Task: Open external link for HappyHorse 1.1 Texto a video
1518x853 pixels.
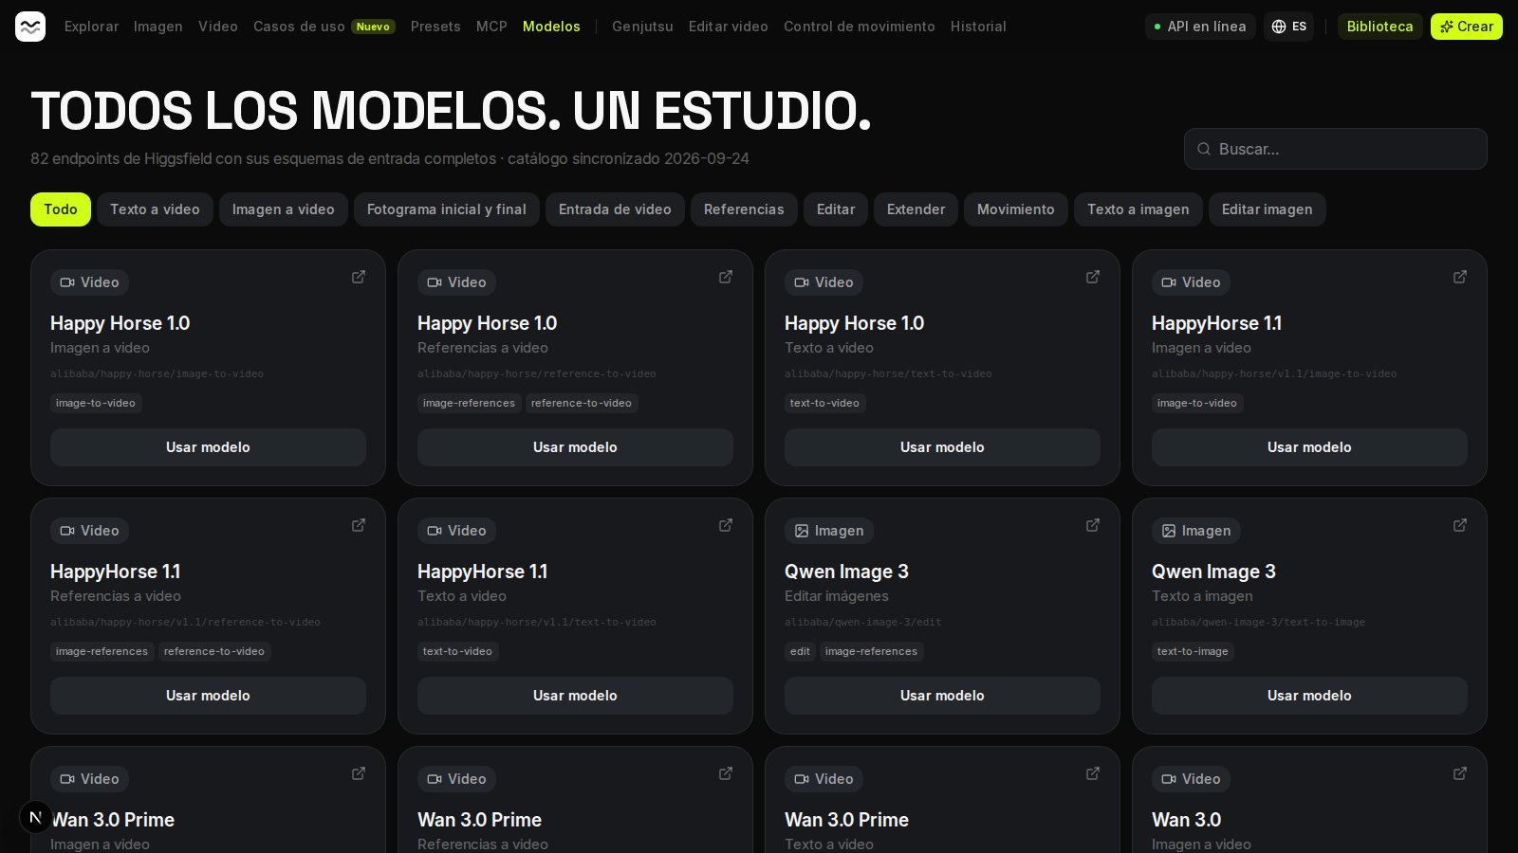Action: [x=726, y=525]
